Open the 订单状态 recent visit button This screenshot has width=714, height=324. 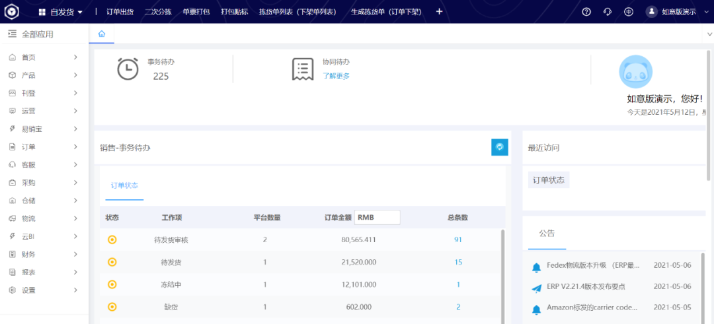click(x=549, y=180)
